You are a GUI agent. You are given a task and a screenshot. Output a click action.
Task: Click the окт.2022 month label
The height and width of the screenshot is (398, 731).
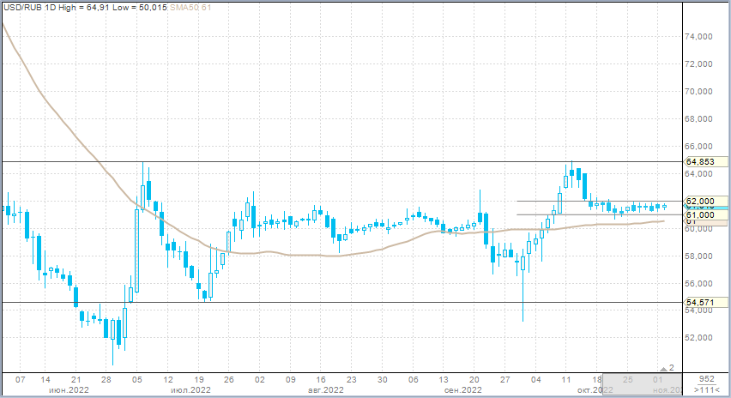595,390
